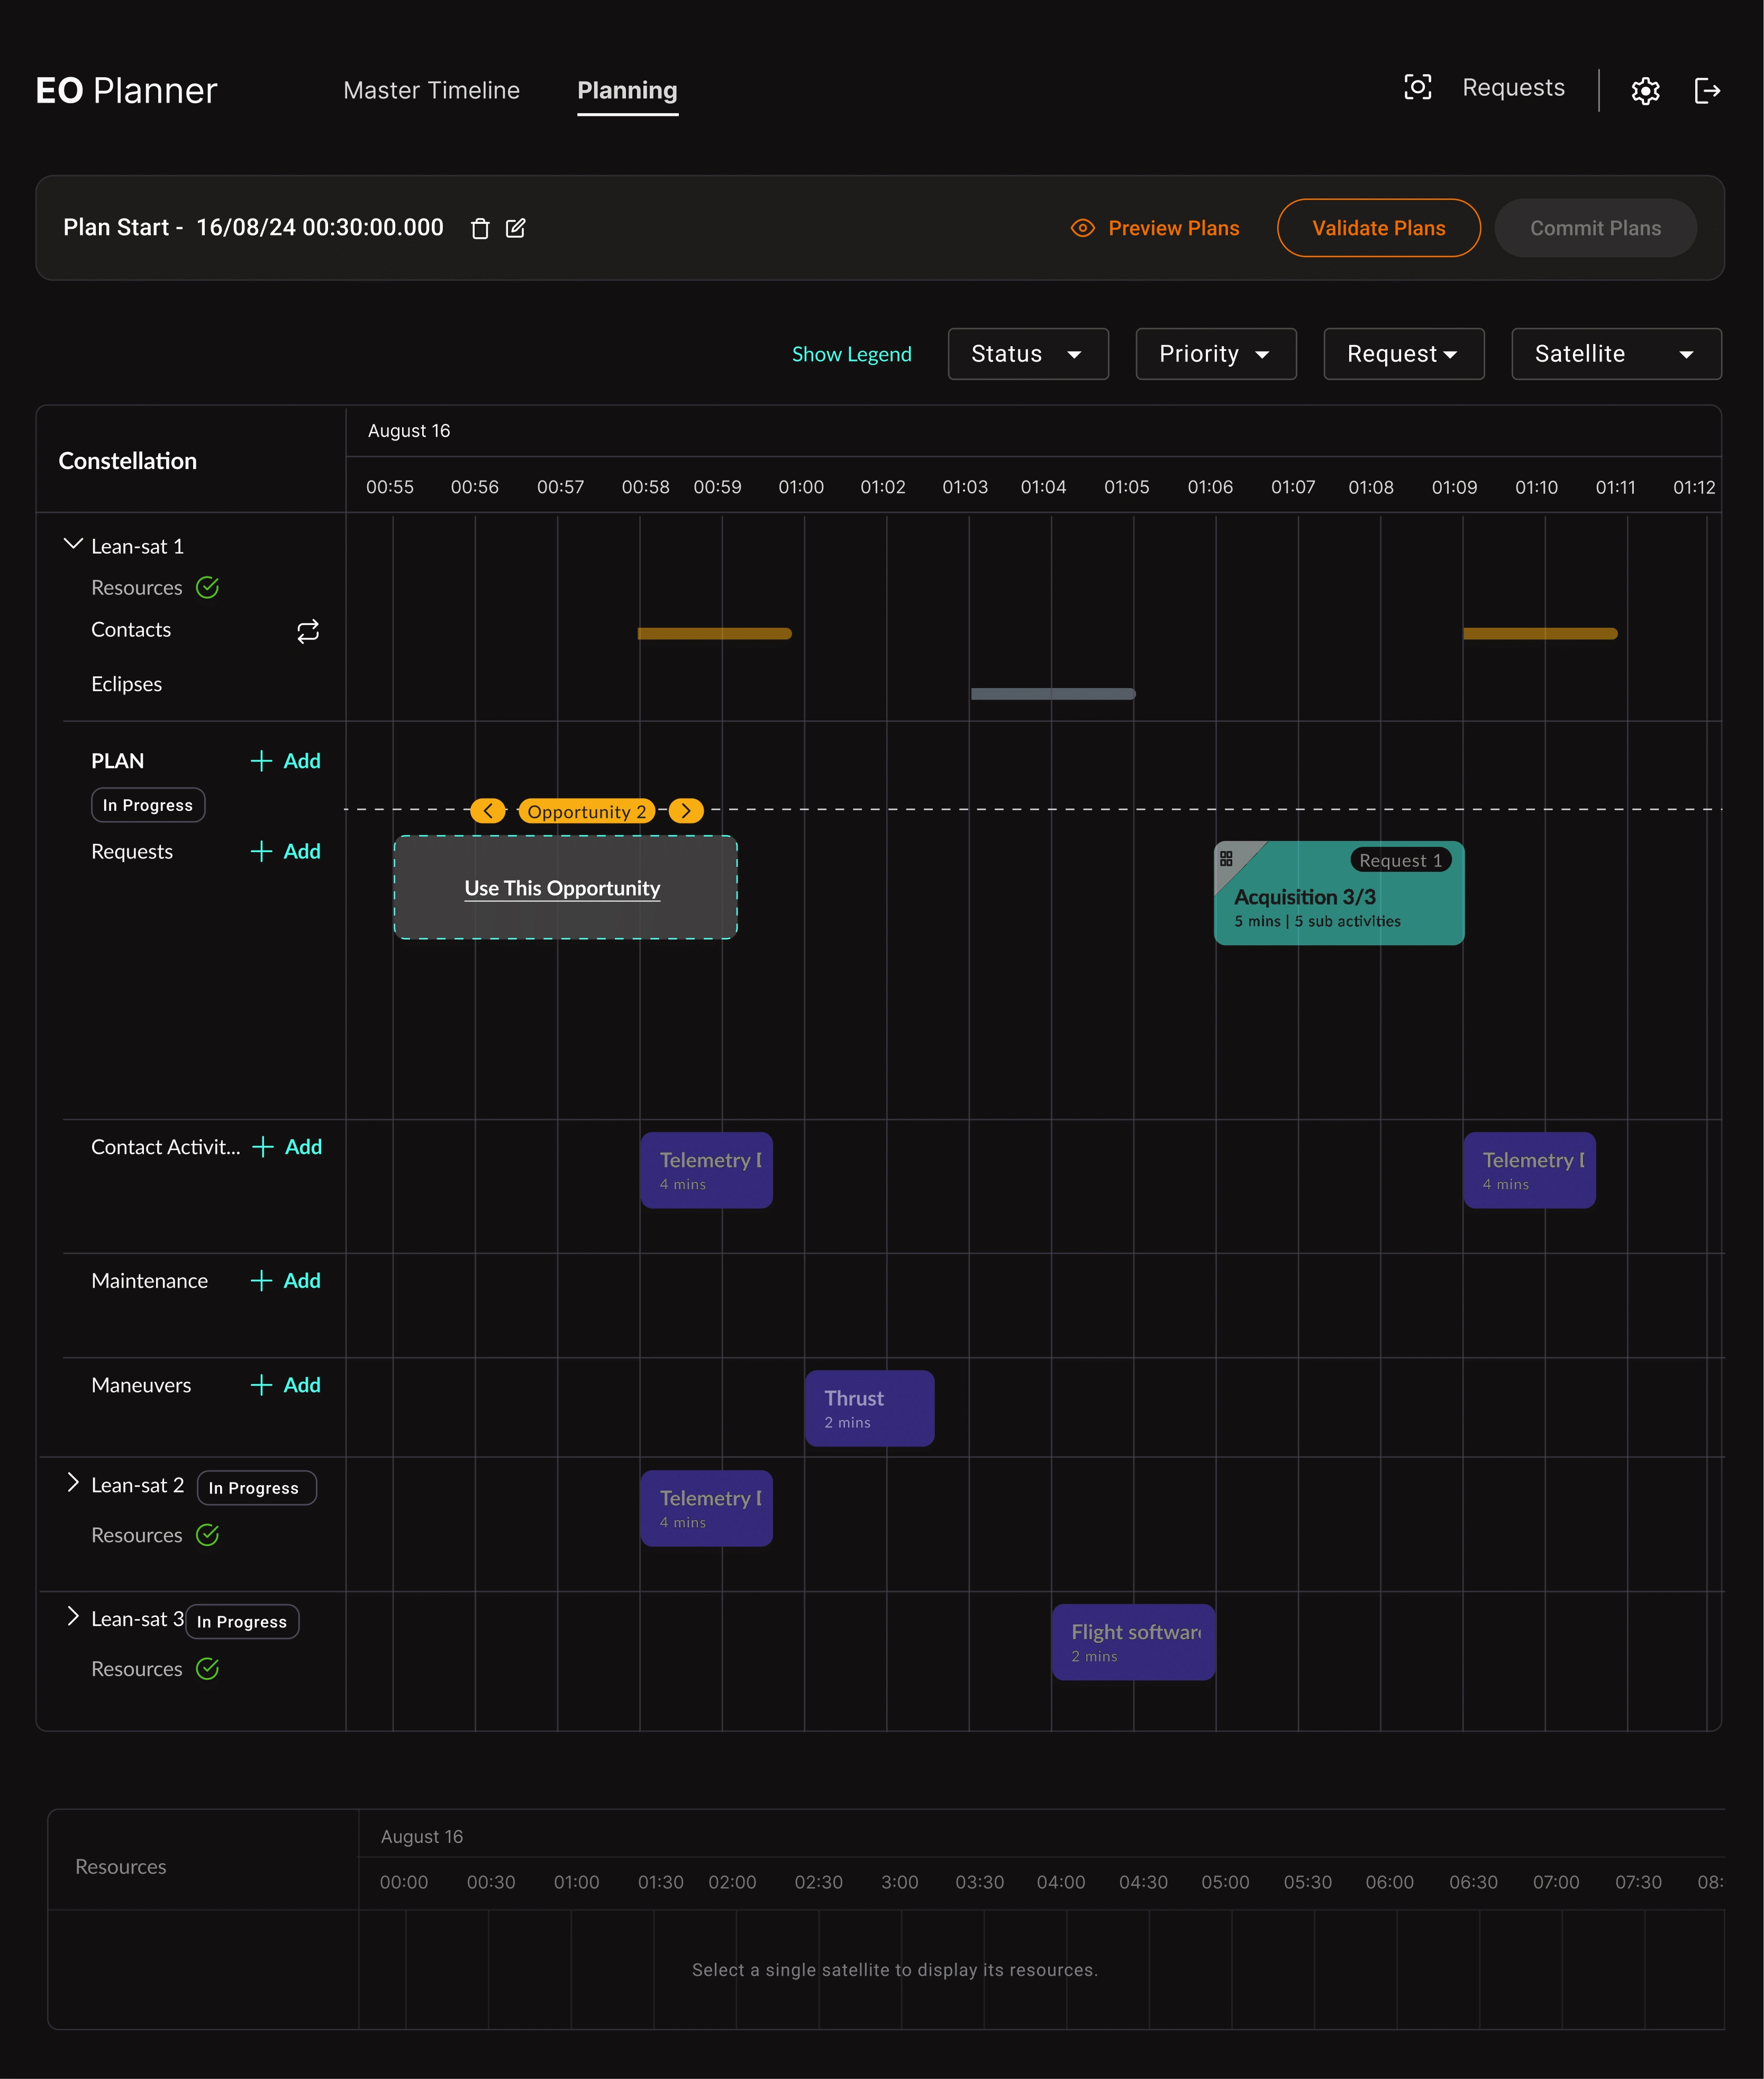Open the Status filter dropdown
The width and height of the screenshot is (1764, 2079).
coord(1028,354)
